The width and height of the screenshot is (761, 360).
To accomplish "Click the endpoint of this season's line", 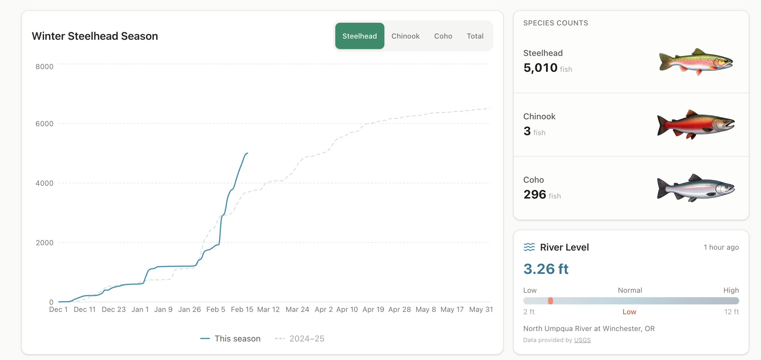I will point(247,153).
